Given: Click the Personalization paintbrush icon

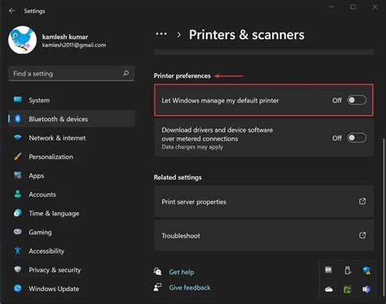Looking at the screenshot, I should pos(18,156).
